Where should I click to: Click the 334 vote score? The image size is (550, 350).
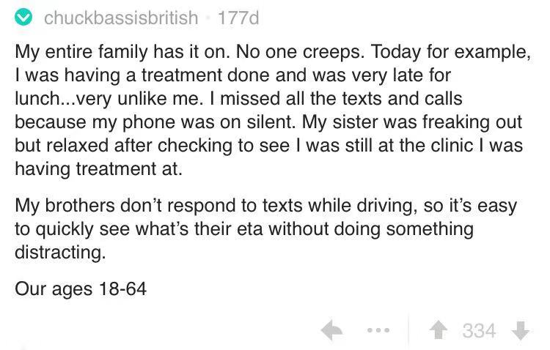click(479, 330)
